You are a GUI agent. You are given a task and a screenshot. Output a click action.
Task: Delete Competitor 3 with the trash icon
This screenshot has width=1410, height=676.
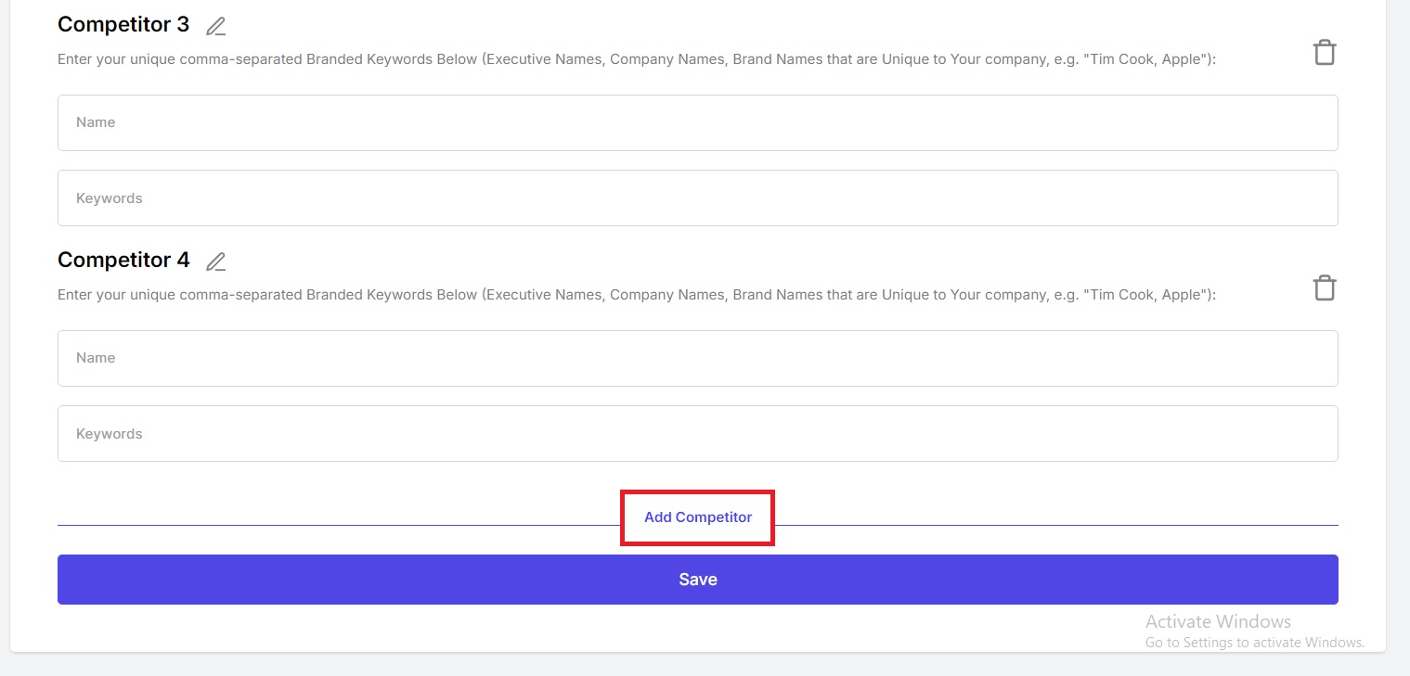pyautogui.click(x=1325, y=53)
